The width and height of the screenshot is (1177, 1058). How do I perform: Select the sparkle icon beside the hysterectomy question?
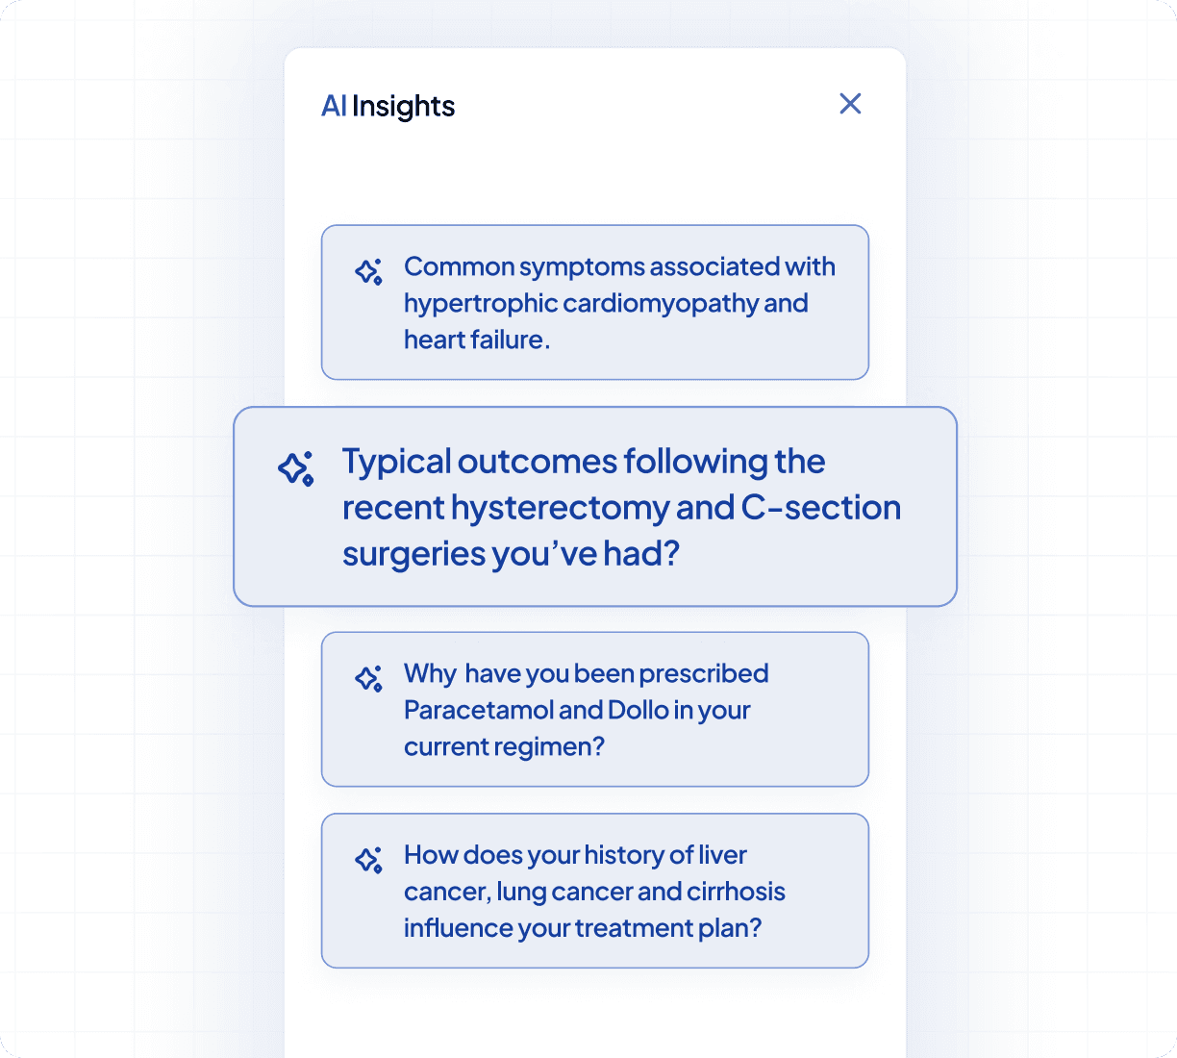coord(295,469)
